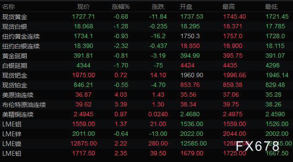The height and width of the screenshot is (162, 293).
Task: Select the LME铝 row
Action: pyautogui.click(x=146, y=124)
